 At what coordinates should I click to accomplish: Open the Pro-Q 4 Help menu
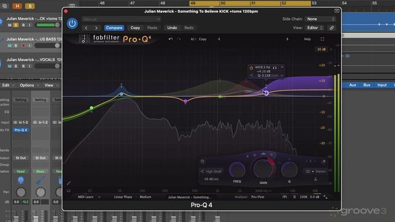click(307, 39)
